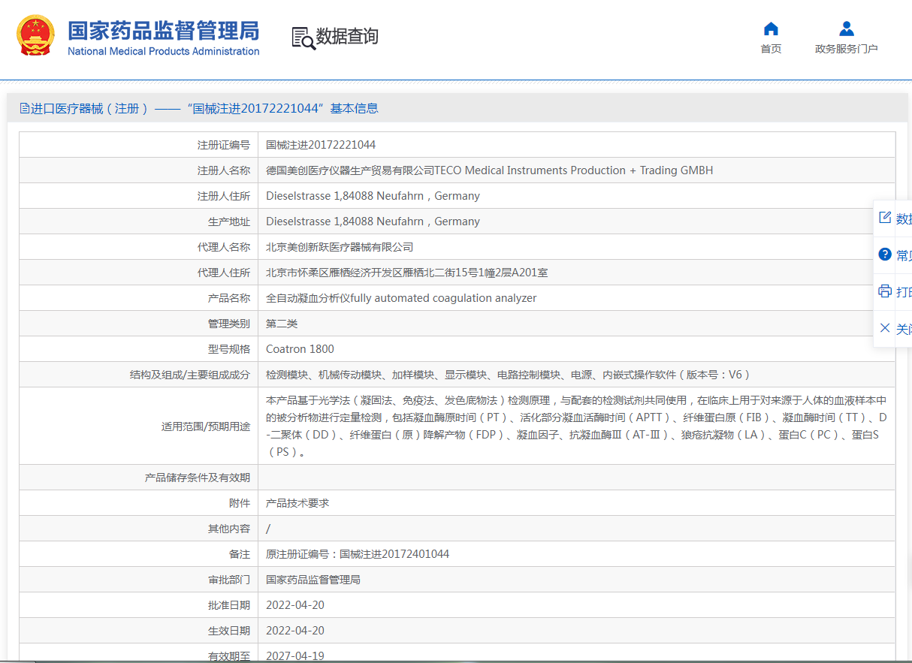Click the TECO Medical Instruments registrant name
The width and height of the screenshot is (912, 663).
[x=490, y=170]
